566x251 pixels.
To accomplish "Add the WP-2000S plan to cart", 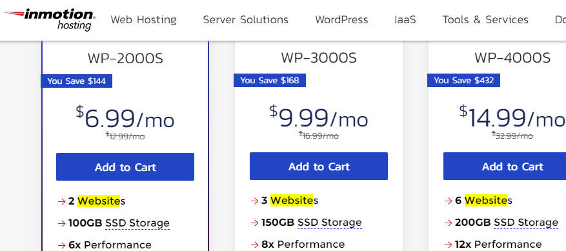I will (125, 167).
